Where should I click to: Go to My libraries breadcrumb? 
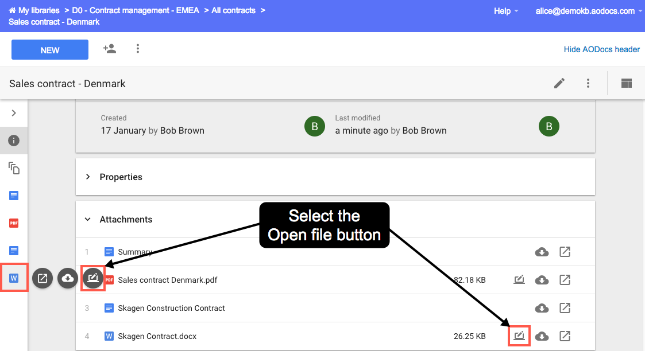34,11
